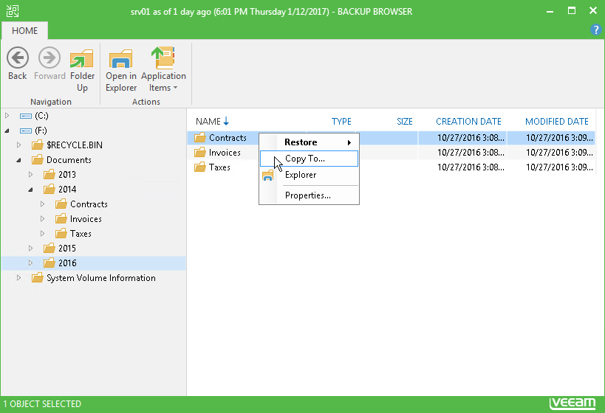This screenshot has width=605, height=413.
Task: Click the folder icon next to Taxes in list
Action: click(x=200, y=167)
